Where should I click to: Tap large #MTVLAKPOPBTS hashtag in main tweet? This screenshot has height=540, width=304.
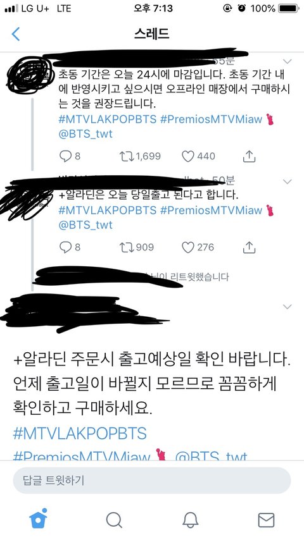click(80, 433)
